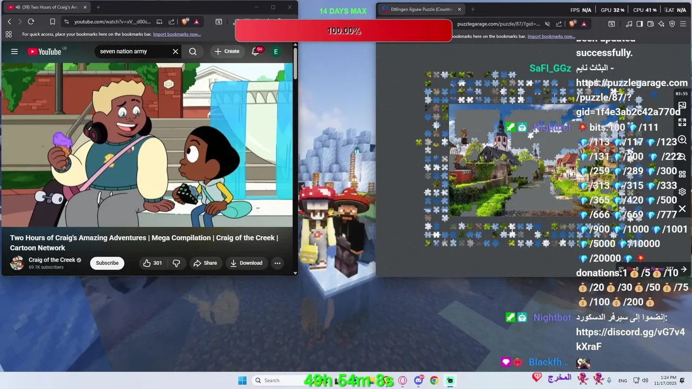Click 'Import bookmarks now...' in YouTube window
This screenshot has height=389, width=692.
(x=177, y=34)
